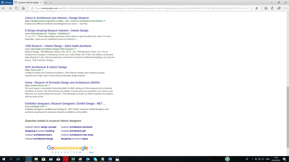Click the Next results page link
The image size is (289, 162).
(91, 152)
